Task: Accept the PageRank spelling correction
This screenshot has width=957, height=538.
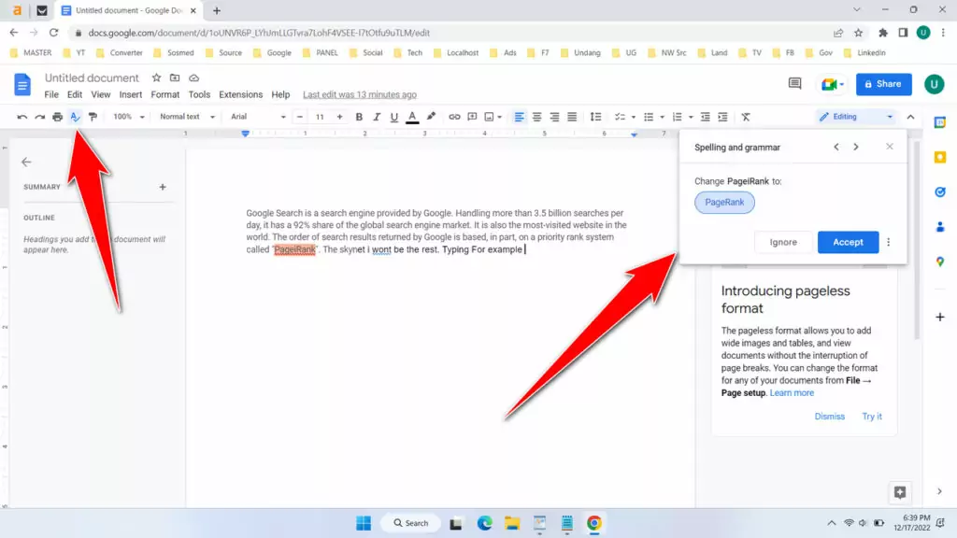Action: coord(848,242)
